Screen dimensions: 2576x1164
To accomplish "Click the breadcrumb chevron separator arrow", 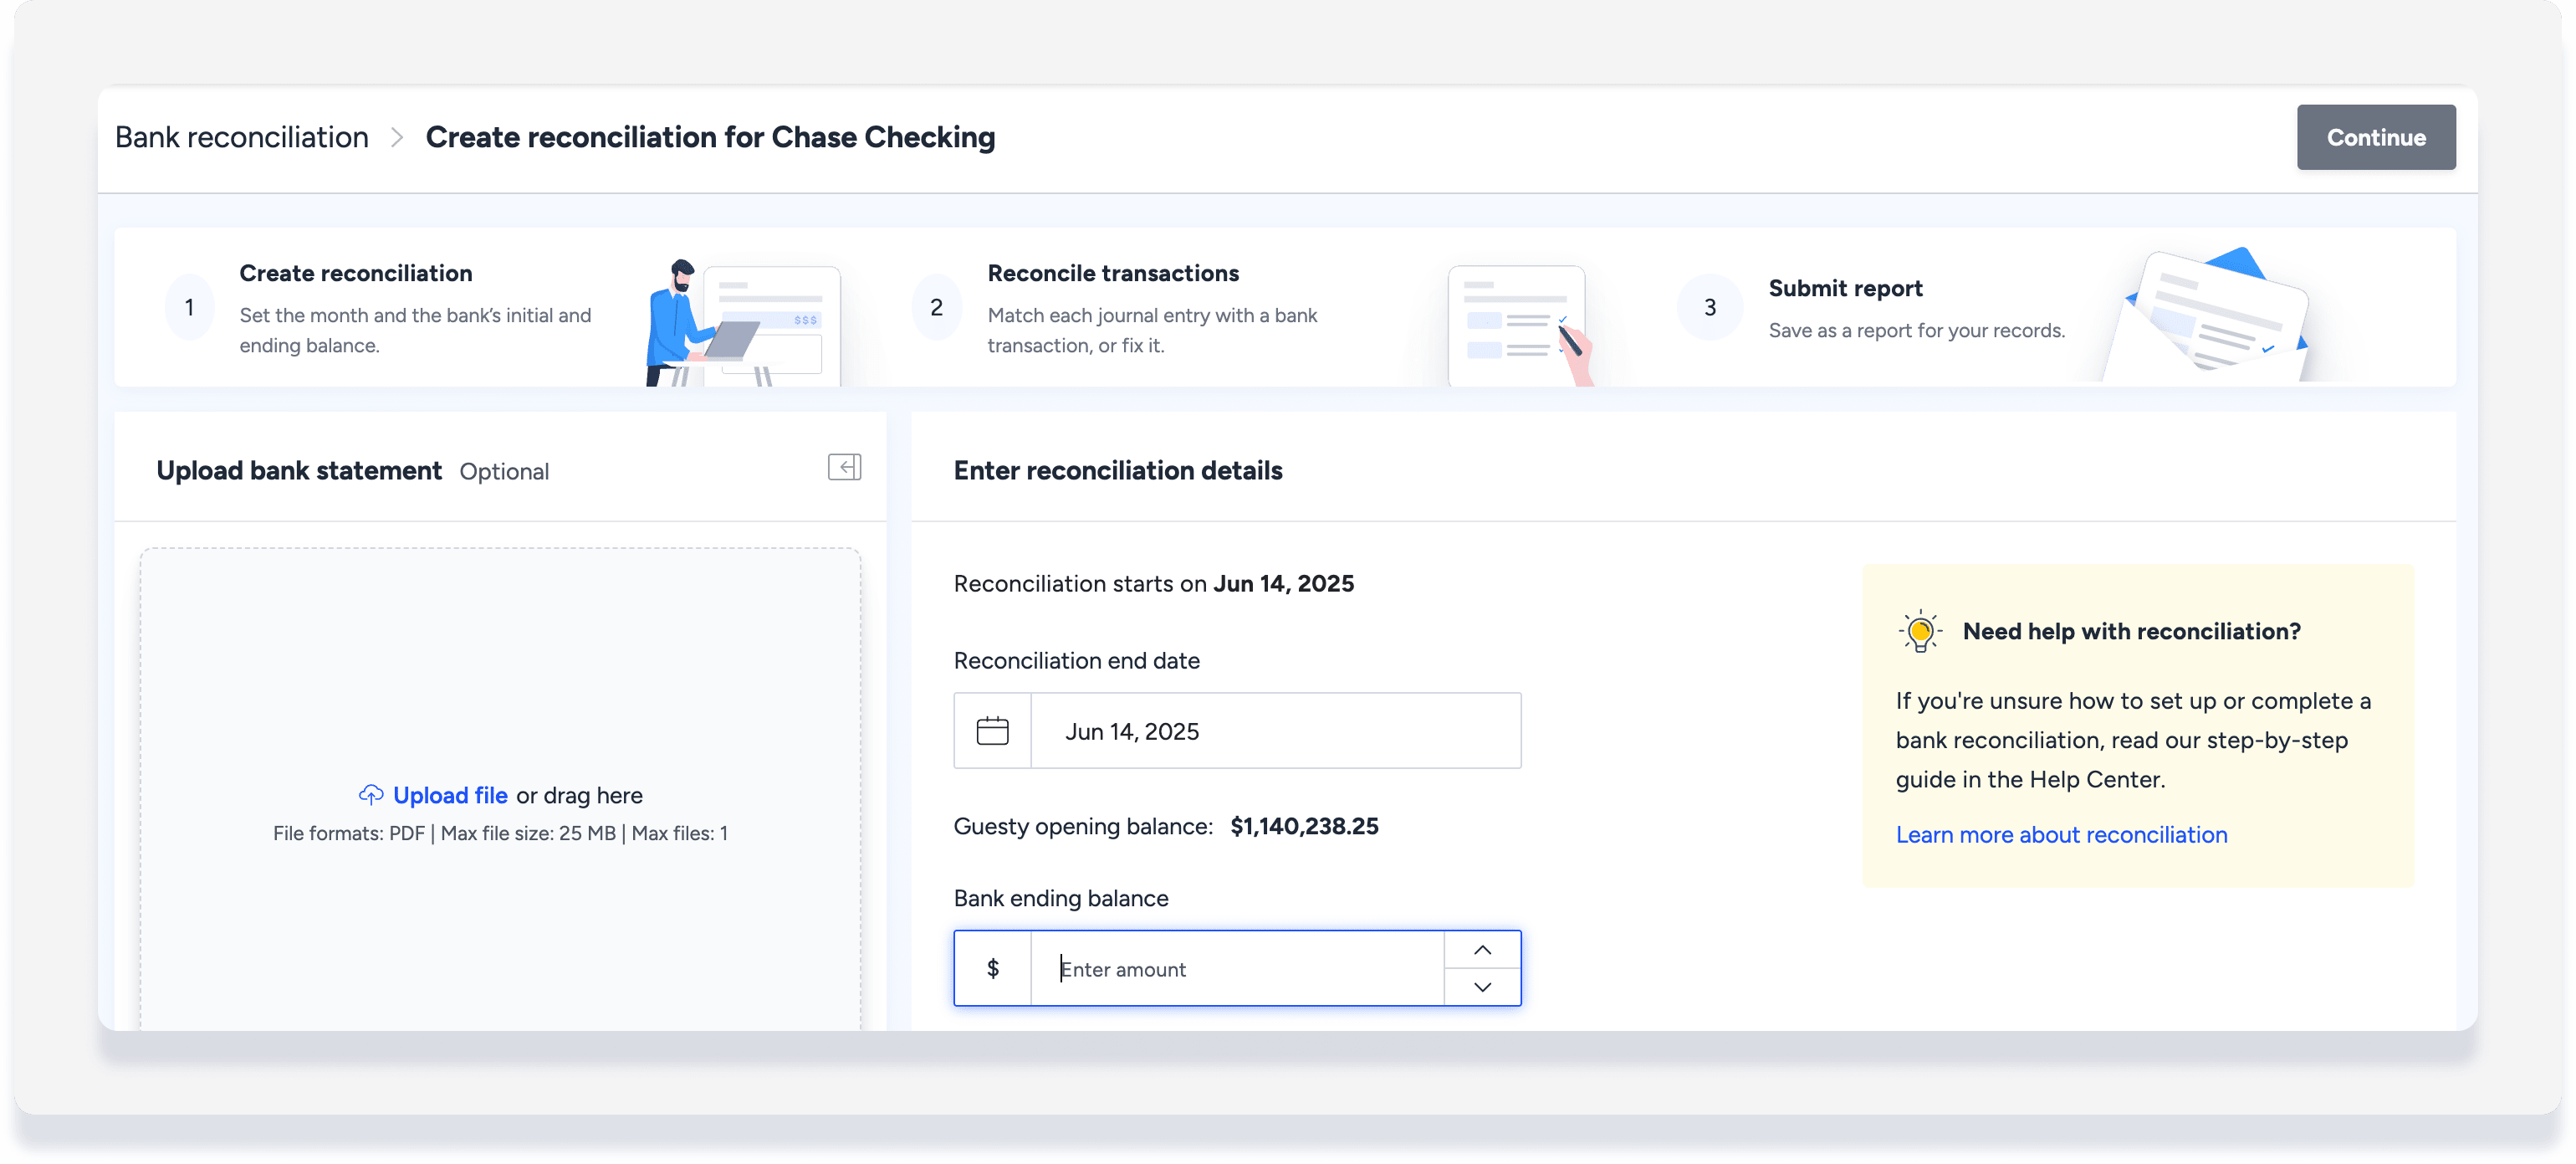I will click(x=397, y=137).
